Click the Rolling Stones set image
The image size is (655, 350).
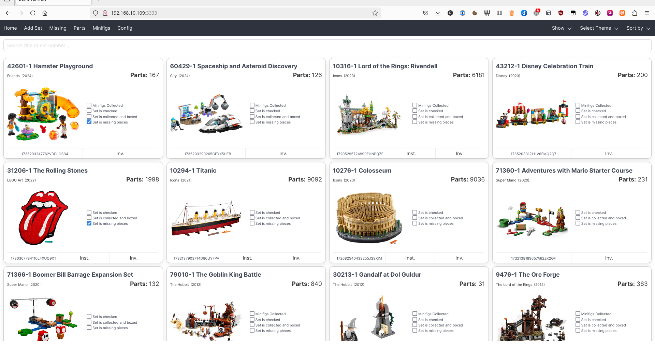(43, 218)
